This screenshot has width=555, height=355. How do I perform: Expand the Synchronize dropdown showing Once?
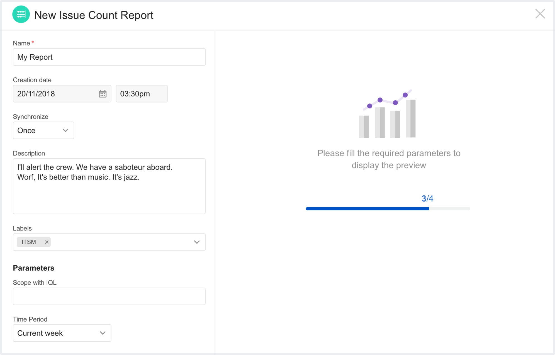[43, 130]
